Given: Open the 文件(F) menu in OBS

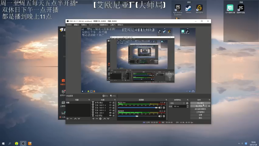Looking at the screenshot, I should pyautogui.click(x=69, y=25).
